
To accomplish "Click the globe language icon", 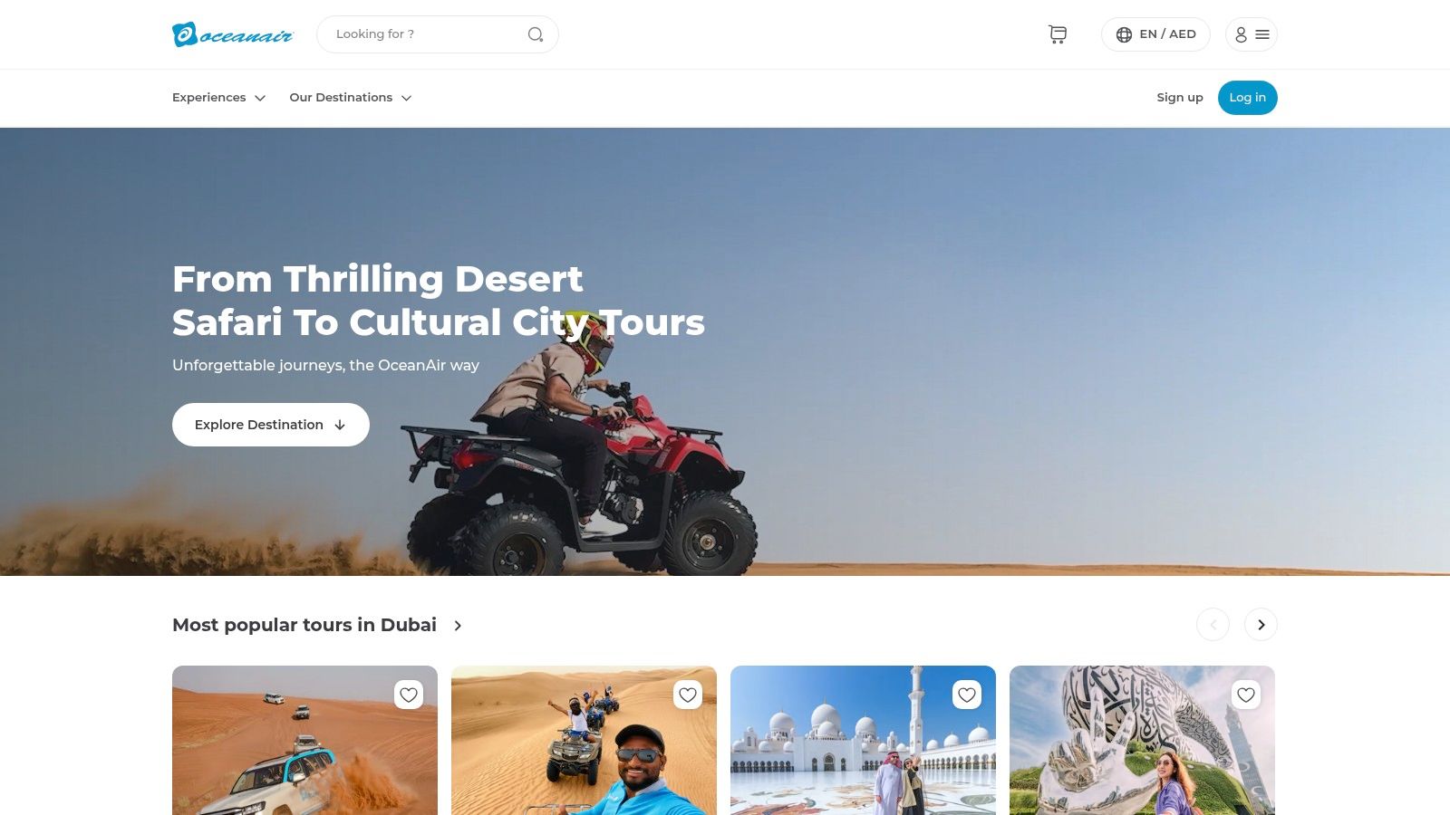I will click(x=1124, y=34).
